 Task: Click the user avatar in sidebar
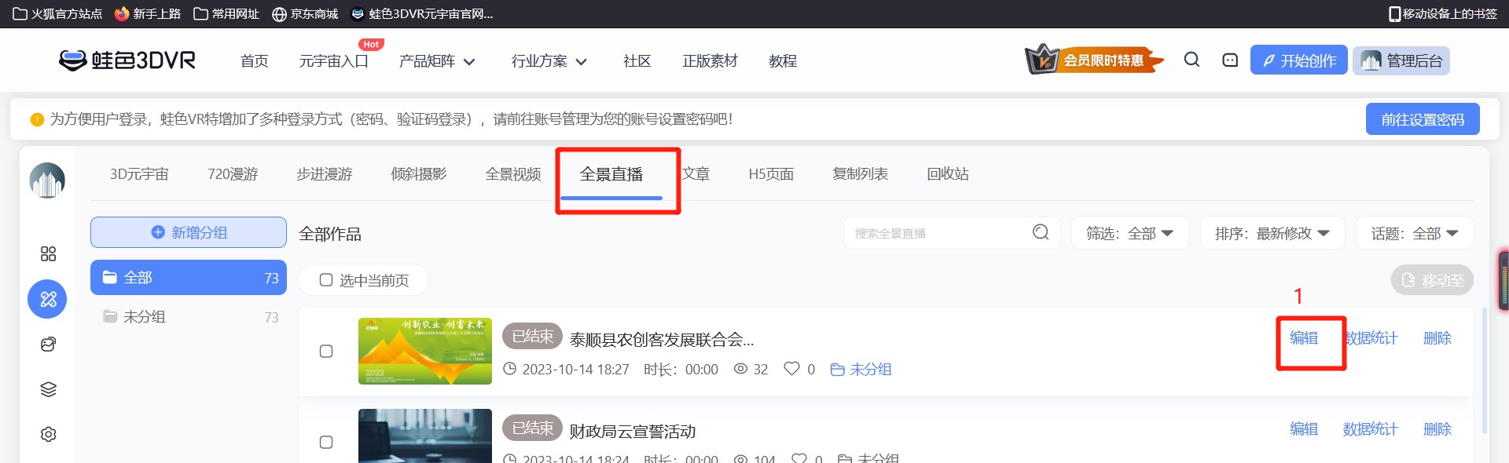point(47,180)
